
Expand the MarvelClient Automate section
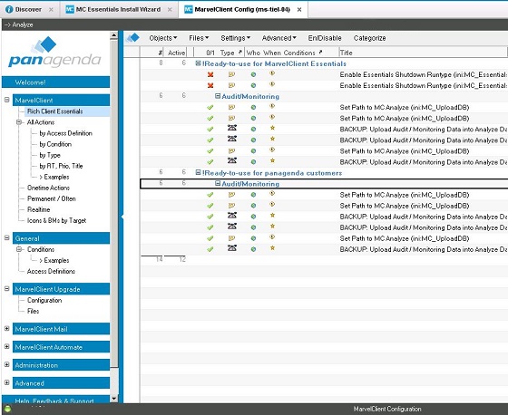(x=7, y=346)
